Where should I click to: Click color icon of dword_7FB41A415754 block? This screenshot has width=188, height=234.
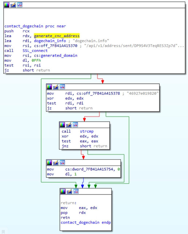49,162
